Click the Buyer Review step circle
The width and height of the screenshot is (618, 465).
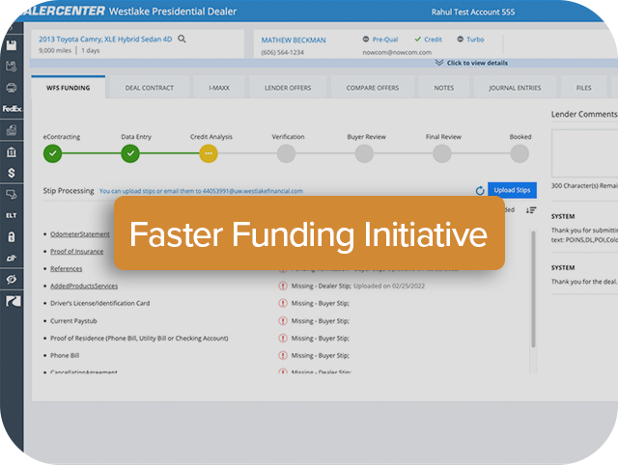click(364, 153)
